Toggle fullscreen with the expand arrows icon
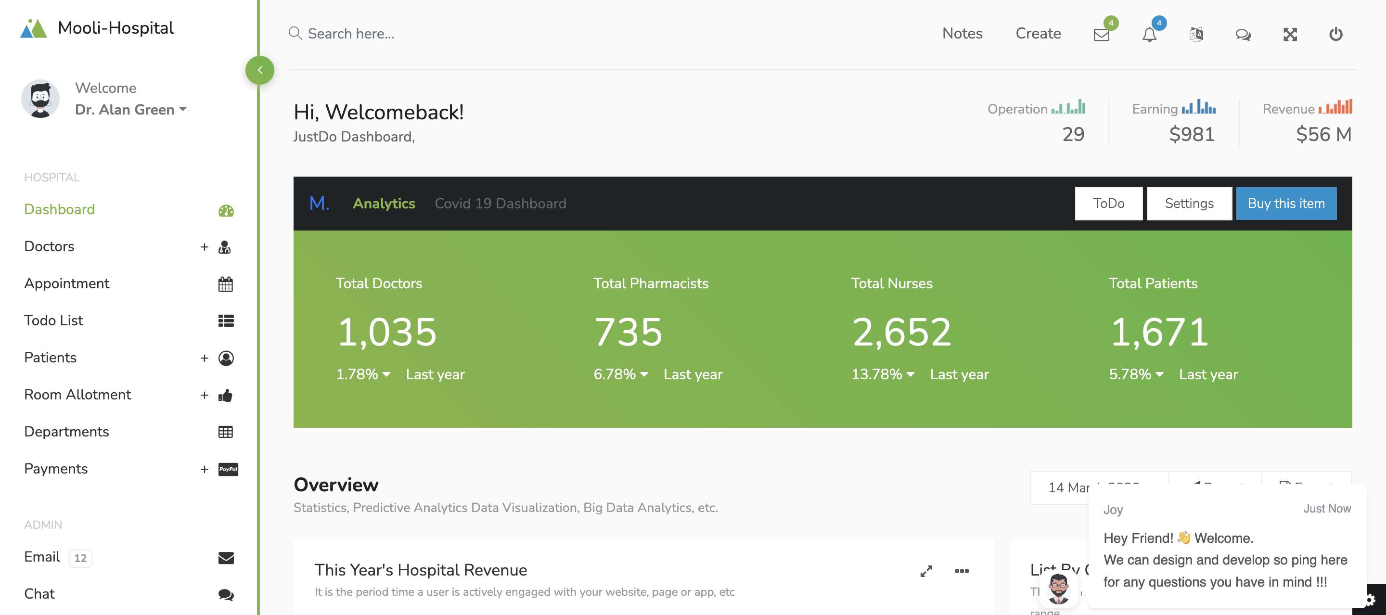 pyautogui.click(x=1290, y=35)
